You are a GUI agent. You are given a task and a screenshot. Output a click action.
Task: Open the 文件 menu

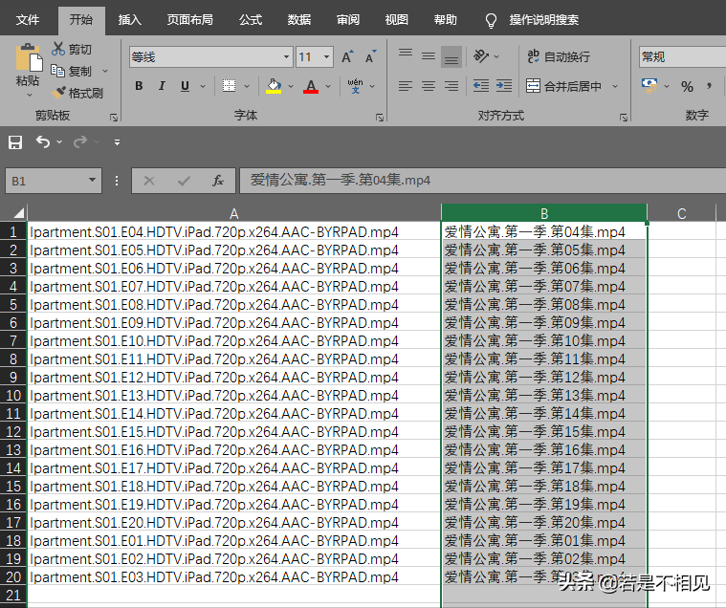(28, 20)
